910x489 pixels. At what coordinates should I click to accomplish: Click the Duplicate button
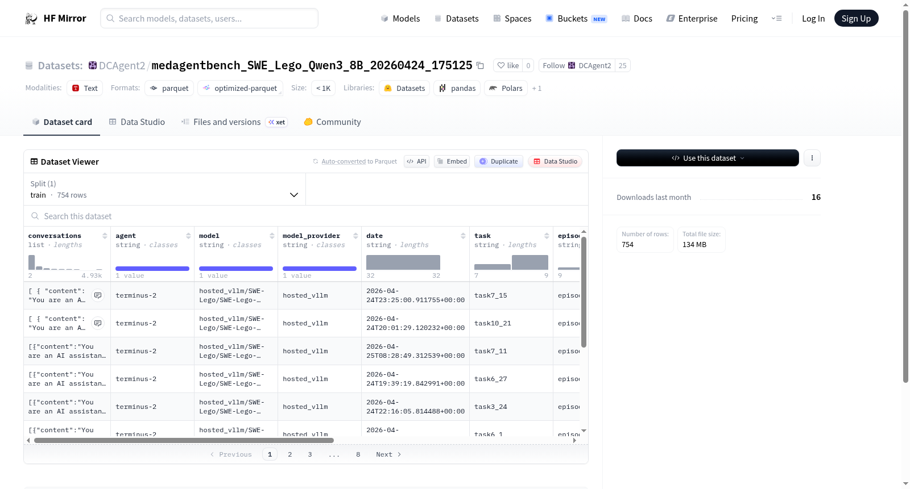(x=498, y=161)
